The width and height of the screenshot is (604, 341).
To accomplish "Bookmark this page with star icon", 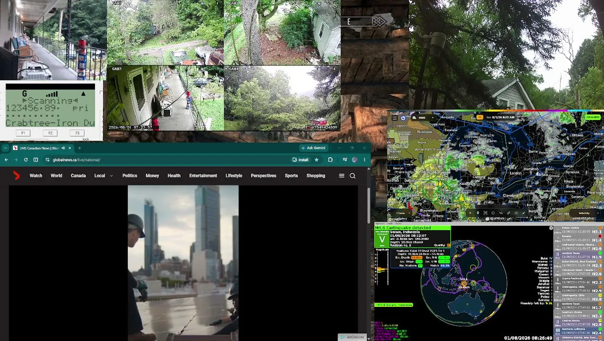I will (x=316, y=160).
